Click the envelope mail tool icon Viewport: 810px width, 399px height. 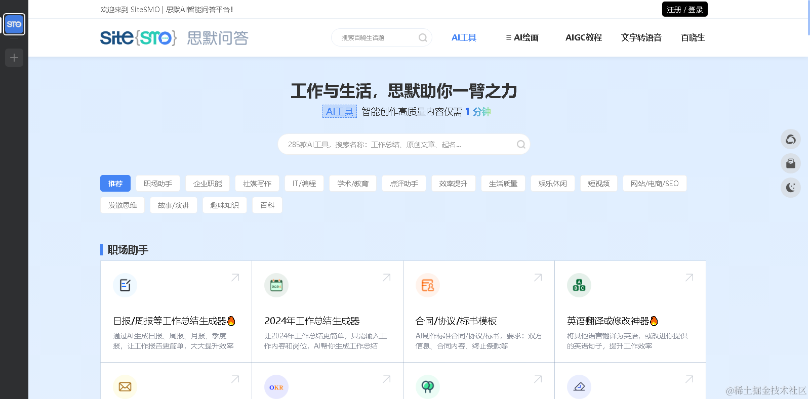pyautogui.click(x=125, y=387)
